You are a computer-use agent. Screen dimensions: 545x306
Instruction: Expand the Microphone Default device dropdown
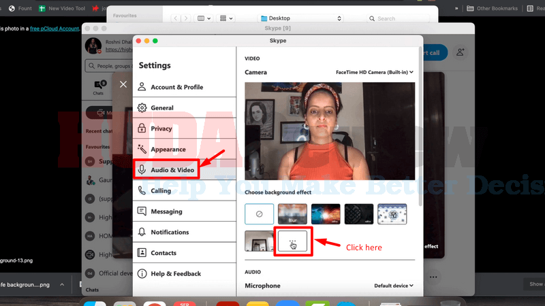pyautogui.click(x=394, y=286)
